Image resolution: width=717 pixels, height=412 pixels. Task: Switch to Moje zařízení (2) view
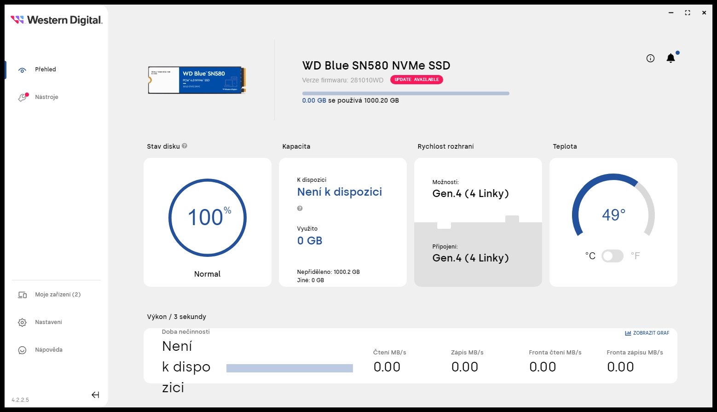[58, 295]
